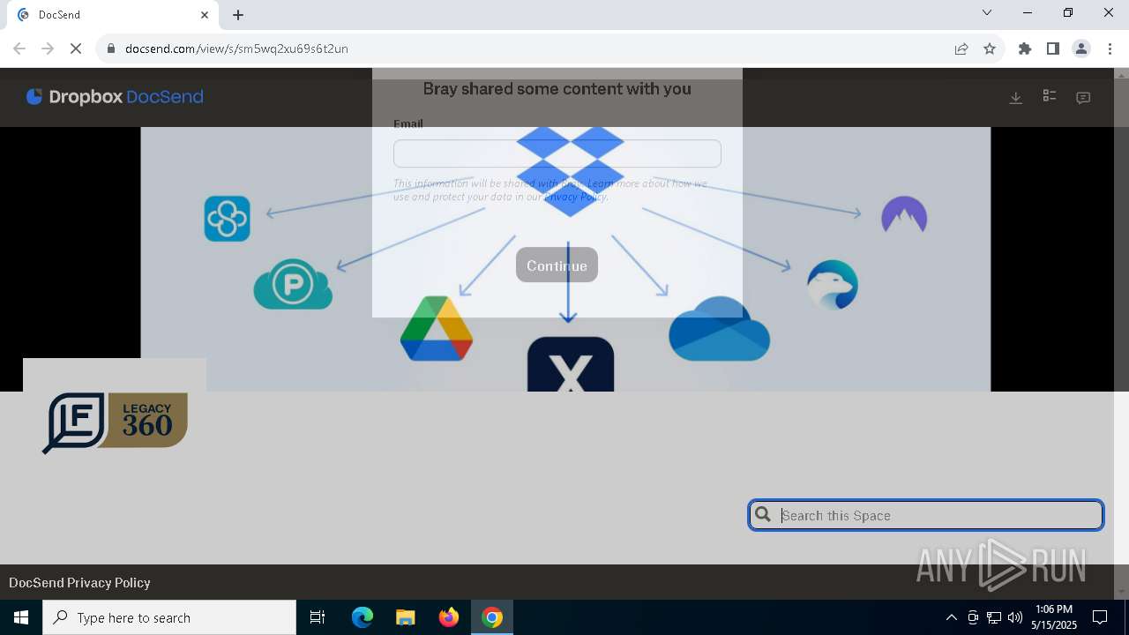
Task: Open the Privacy Policy link in dialog
Action: pyautogui.click(x=575, y=197)
